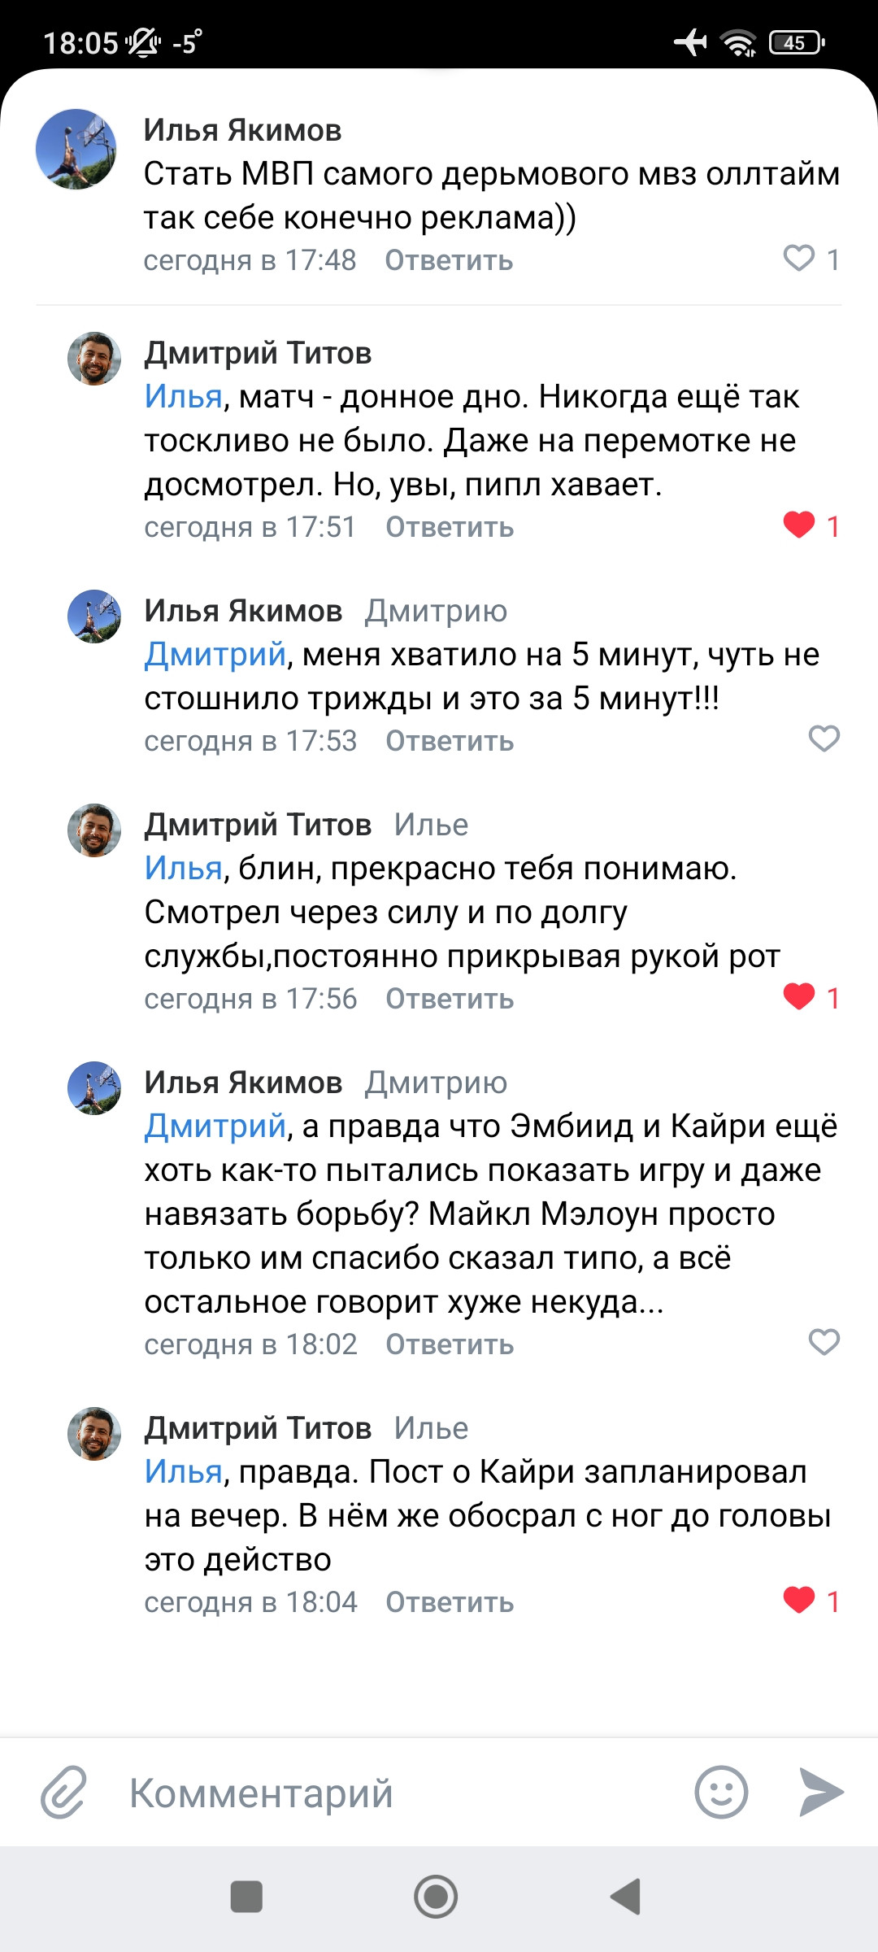878x1952 pixels.
Task: Remove like from the 17:56 comment
Action: pyautogui.click(x=799, y=997)
